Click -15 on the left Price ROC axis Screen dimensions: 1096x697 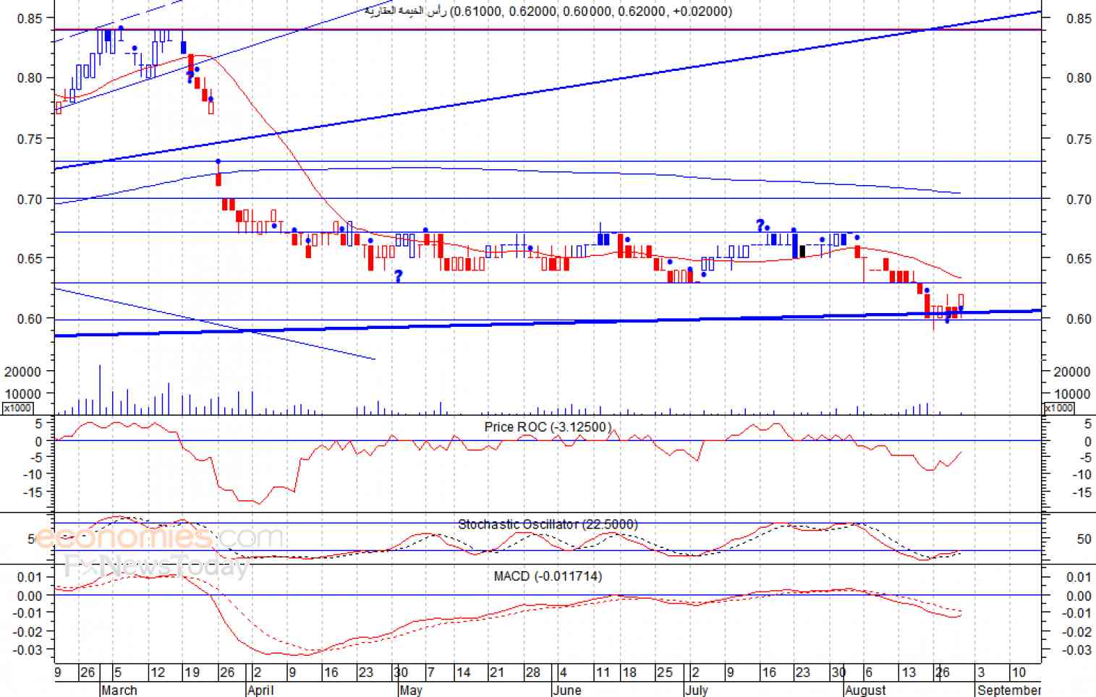(x=33, y=492)
